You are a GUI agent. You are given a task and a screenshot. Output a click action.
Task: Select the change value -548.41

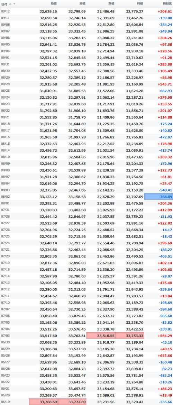point(165,190)
